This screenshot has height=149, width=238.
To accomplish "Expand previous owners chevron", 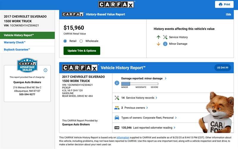I will pos(147,108).
